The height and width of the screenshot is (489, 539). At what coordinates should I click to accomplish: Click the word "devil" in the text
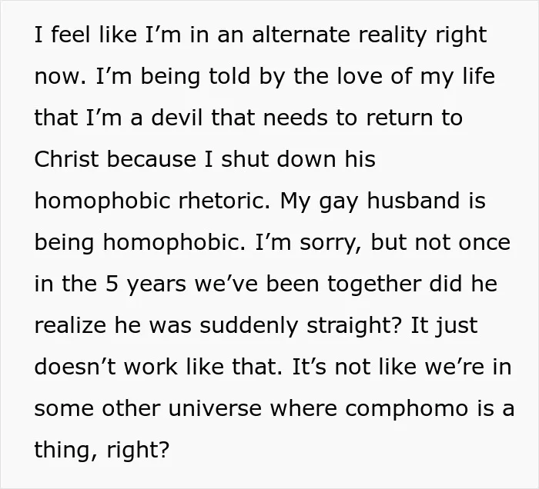(176, 118)
